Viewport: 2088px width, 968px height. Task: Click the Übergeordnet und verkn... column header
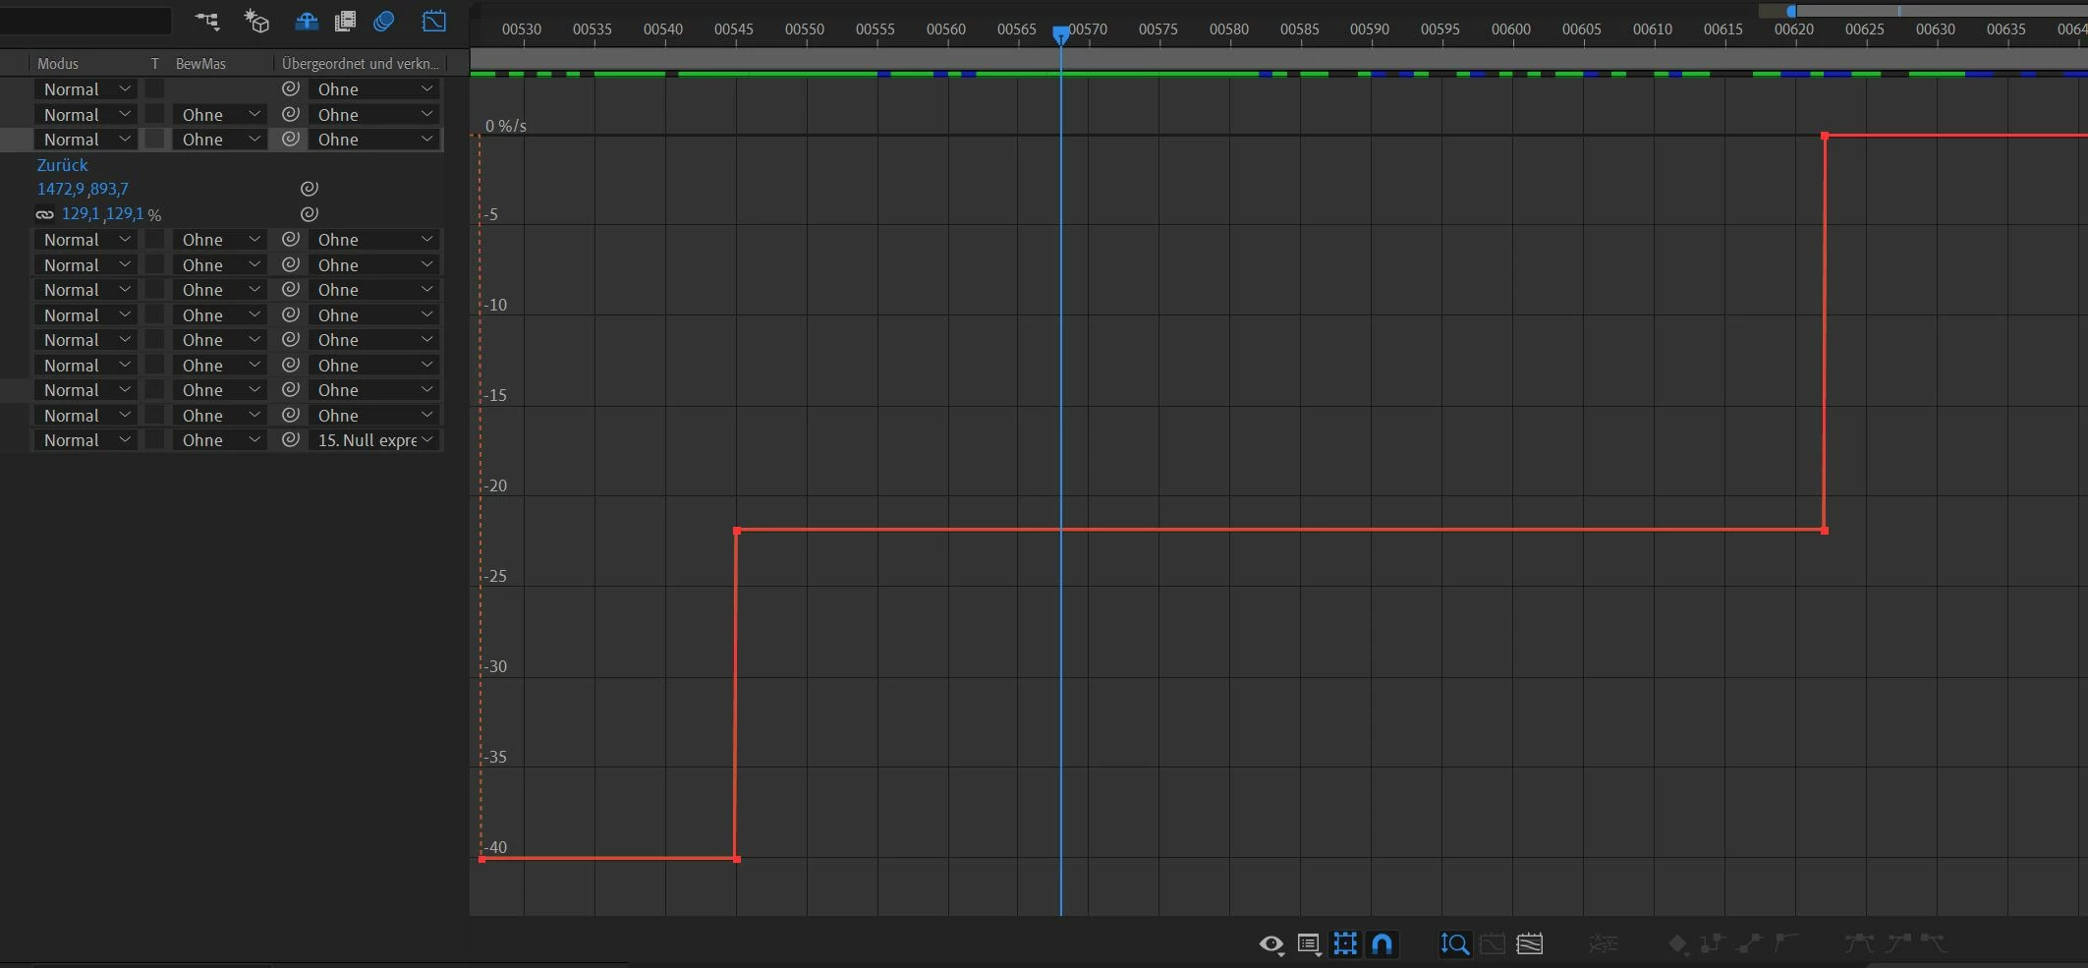point(360,63)
